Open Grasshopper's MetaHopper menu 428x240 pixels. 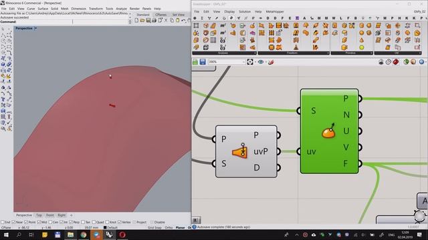point(275,12)
